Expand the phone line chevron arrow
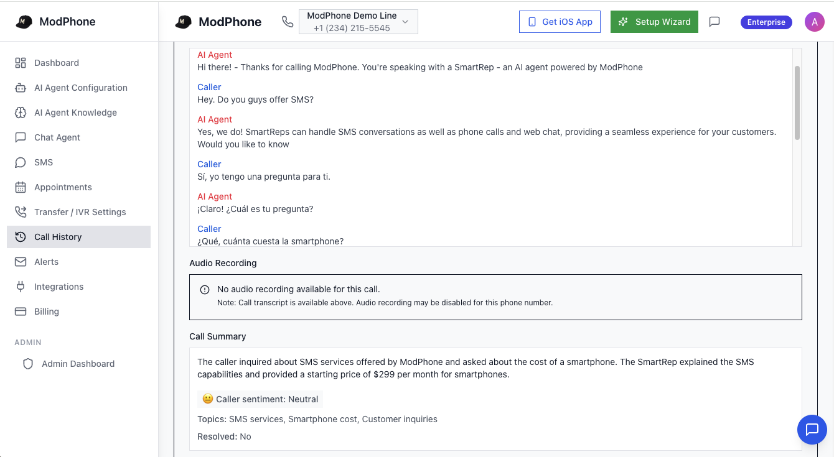Viewport: 834px width, 457px height. point(405,22)
